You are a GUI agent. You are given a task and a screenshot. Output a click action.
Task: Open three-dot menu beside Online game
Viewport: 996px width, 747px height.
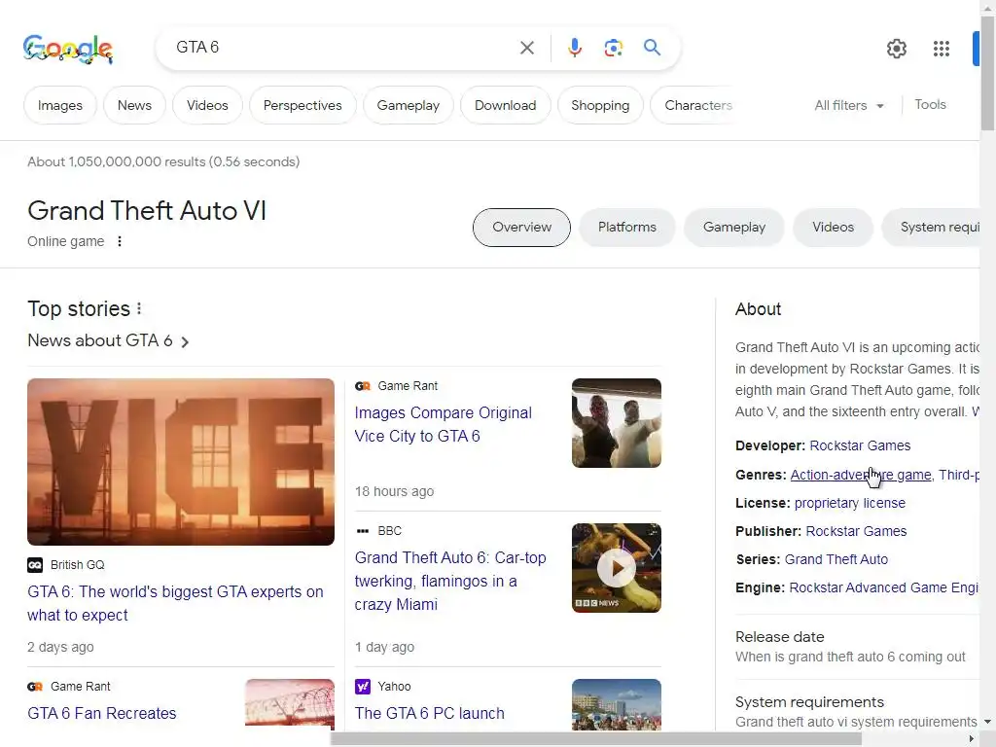coord(120,241)
